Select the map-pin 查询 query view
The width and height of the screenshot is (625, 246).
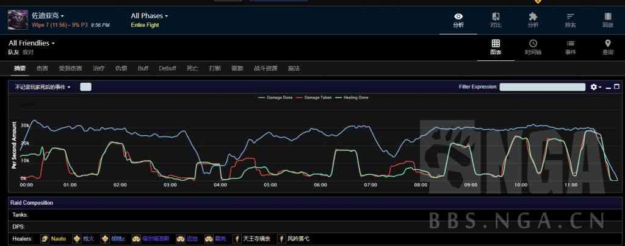point(607,47)
